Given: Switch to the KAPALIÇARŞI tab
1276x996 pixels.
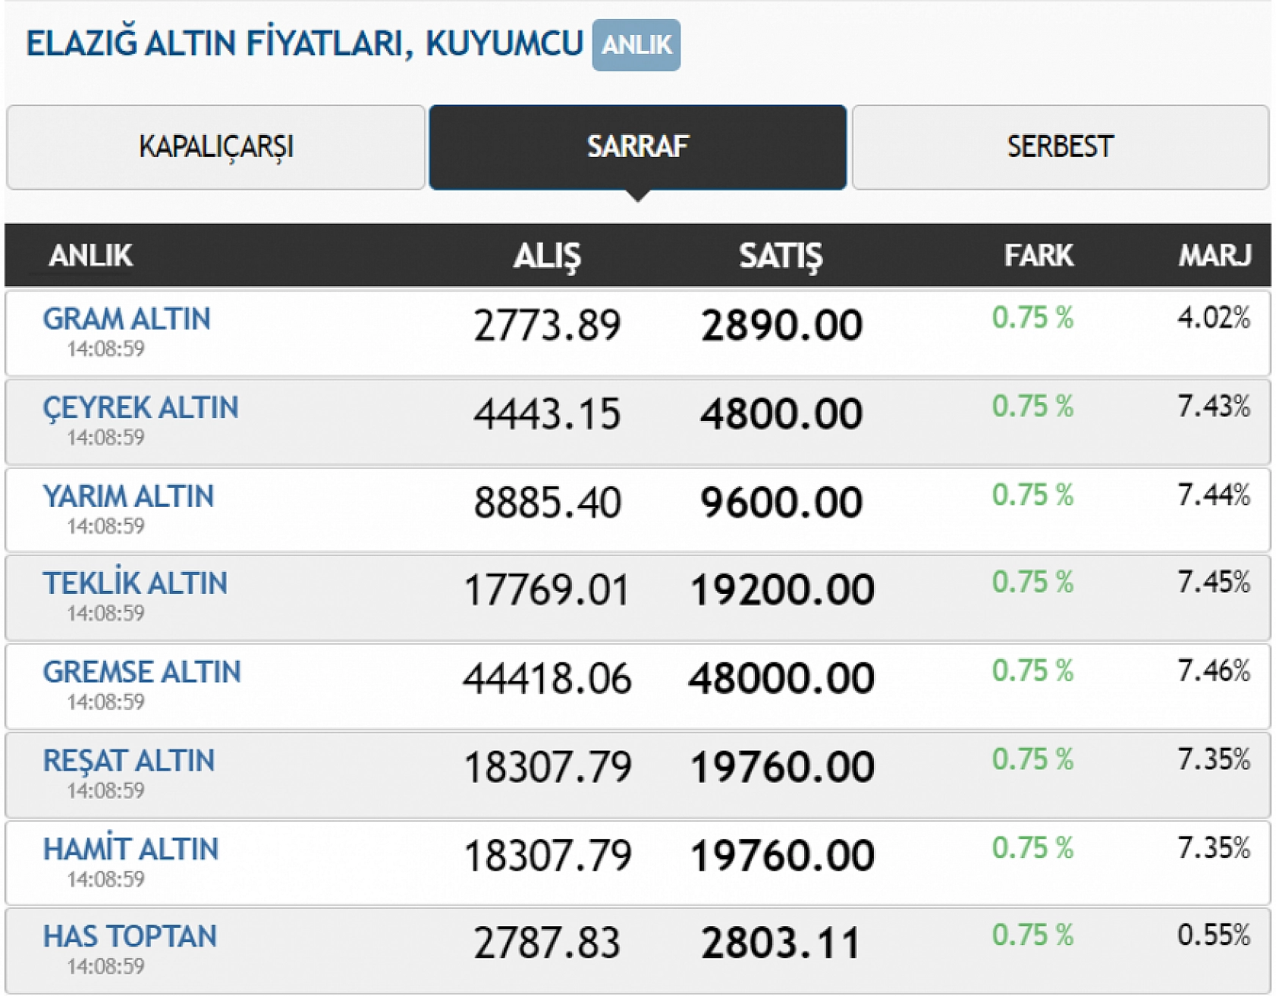Looking at the screenshot, I should point(216,146).
